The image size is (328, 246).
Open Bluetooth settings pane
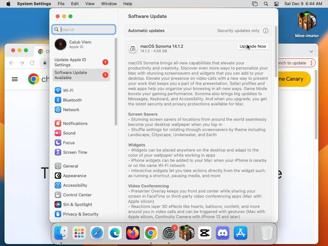pyautogui.click(x=82, y=100)
